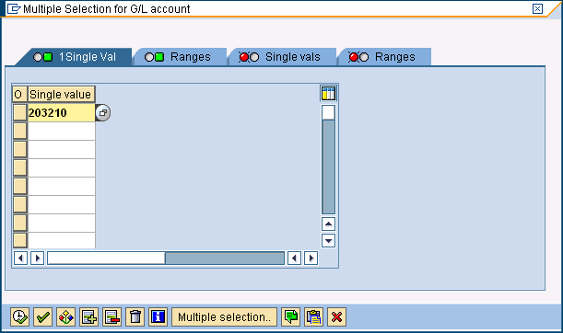Click the Import from Text File icon
563x333 pixels.
[291, 316]
